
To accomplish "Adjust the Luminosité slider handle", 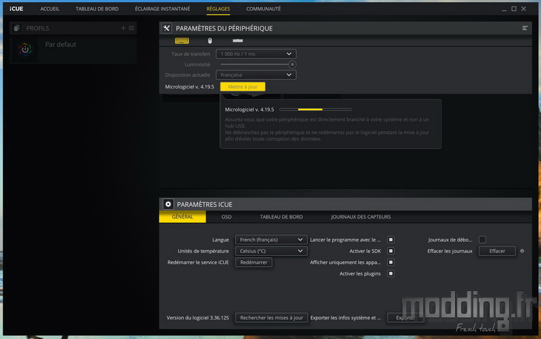I will pyautogui.click(x=292, y=64).
